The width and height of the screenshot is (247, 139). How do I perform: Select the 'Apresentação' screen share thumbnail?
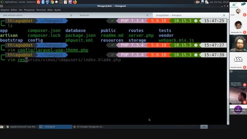(x=238, y=78)
